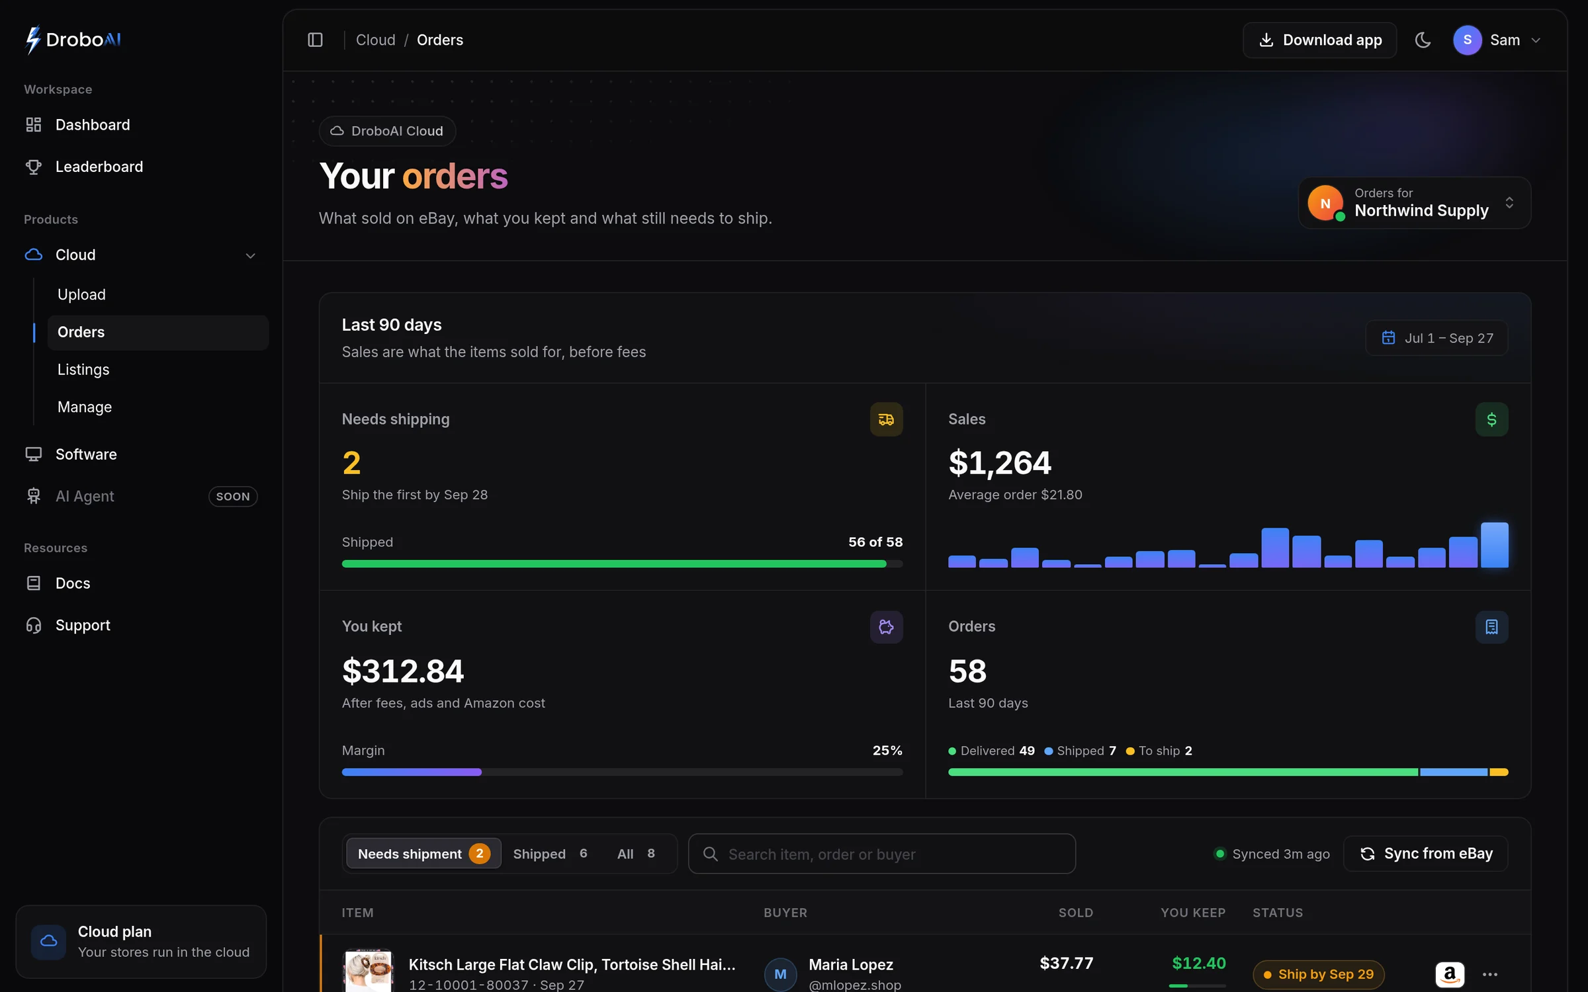This screenshot has height=992, width=1588.
Task: Open the Jul 1 – Sep 27 date range
Action: point(1436,338)
